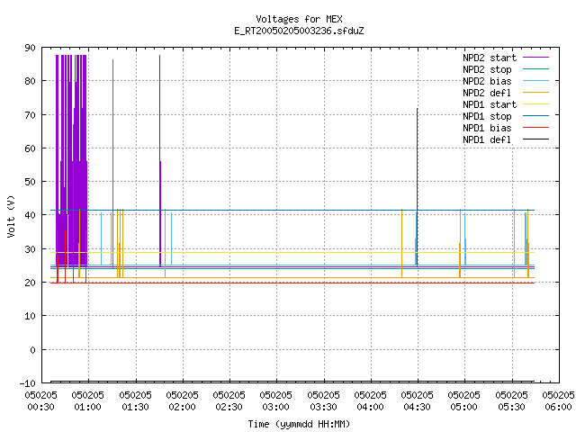Click the y-axis tick label 40
The width and height of the screenshot is (576, 432).
point(30,215)
